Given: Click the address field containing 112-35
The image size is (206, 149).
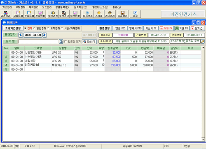Looking at the screenshot, I should click(141, 41).
